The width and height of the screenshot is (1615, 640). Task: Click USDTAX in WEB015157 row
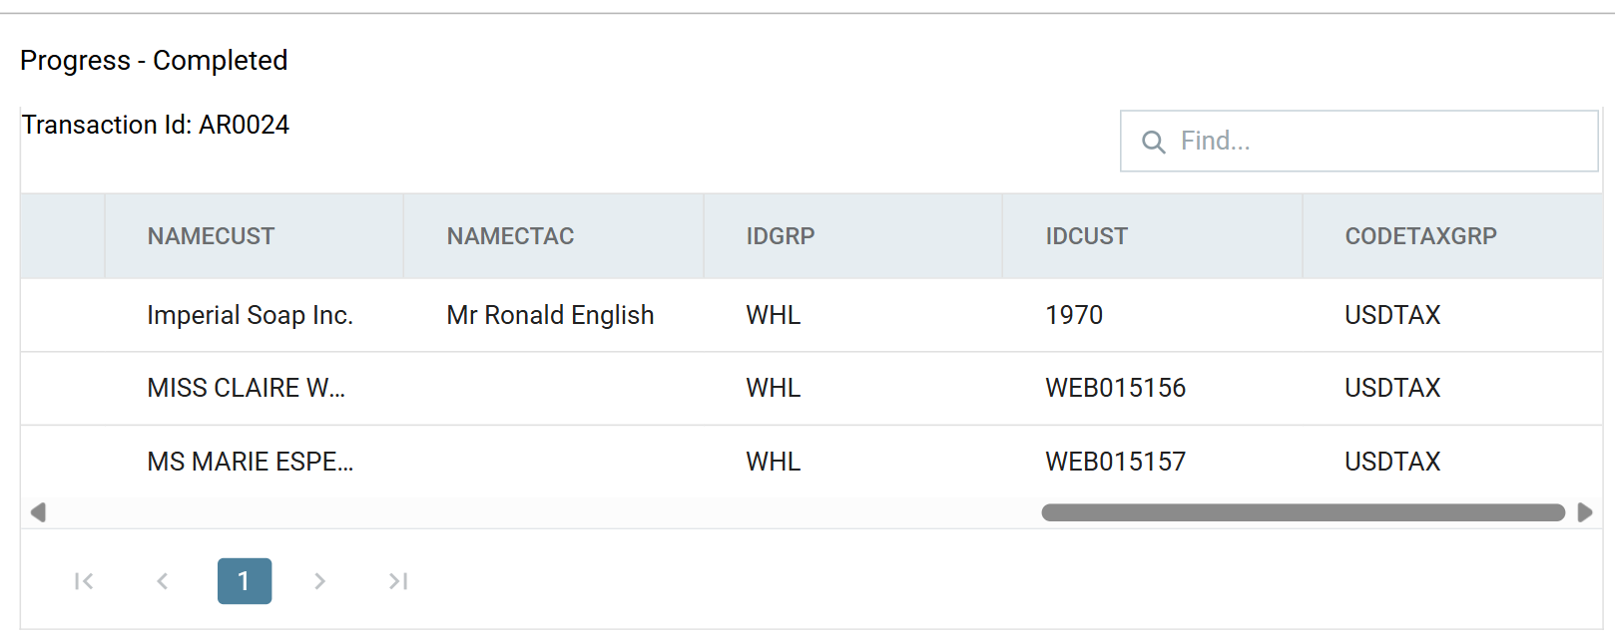point(1392,462)
